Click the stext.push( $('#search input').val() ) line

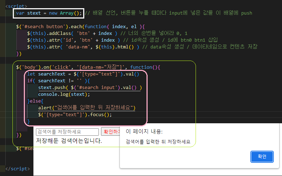pyautogui.click(x=90, y=88)
